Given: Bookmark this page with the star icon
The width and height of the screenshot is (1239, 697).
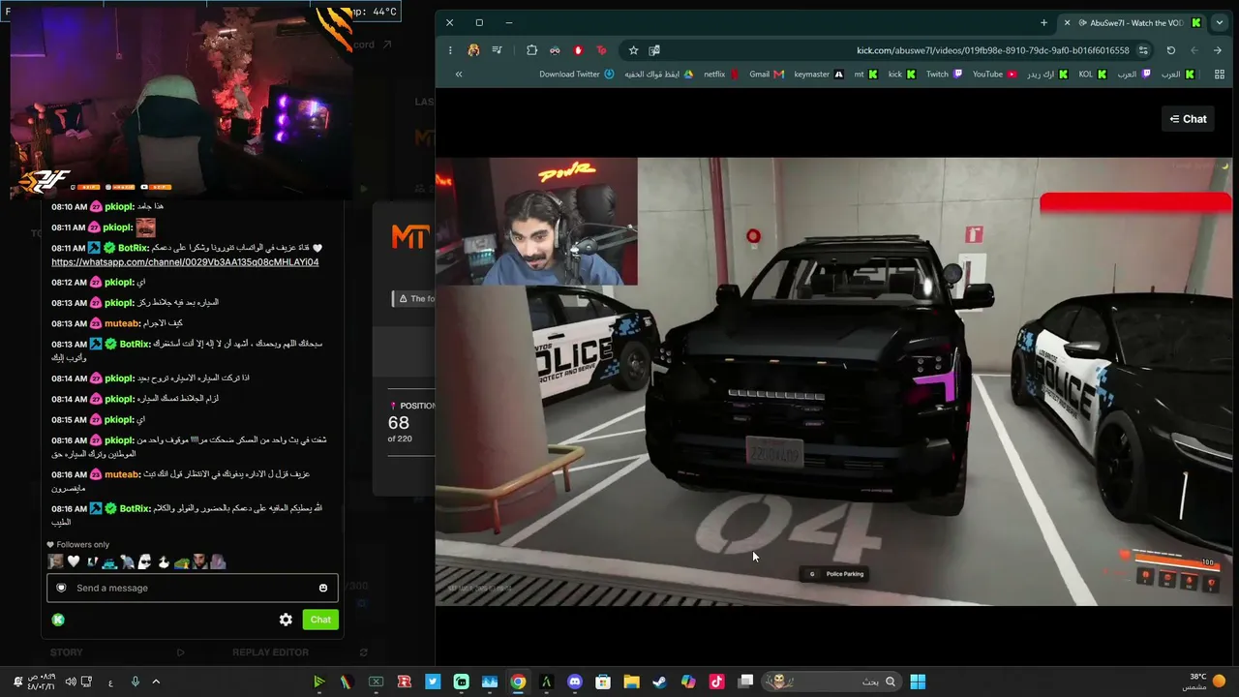Looking at the screenshot, I should click(x=633, y=50).
